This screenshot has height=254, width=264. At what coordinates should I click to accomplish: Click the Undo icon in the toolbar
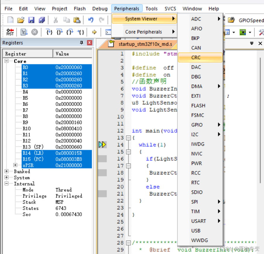point(91,20)
